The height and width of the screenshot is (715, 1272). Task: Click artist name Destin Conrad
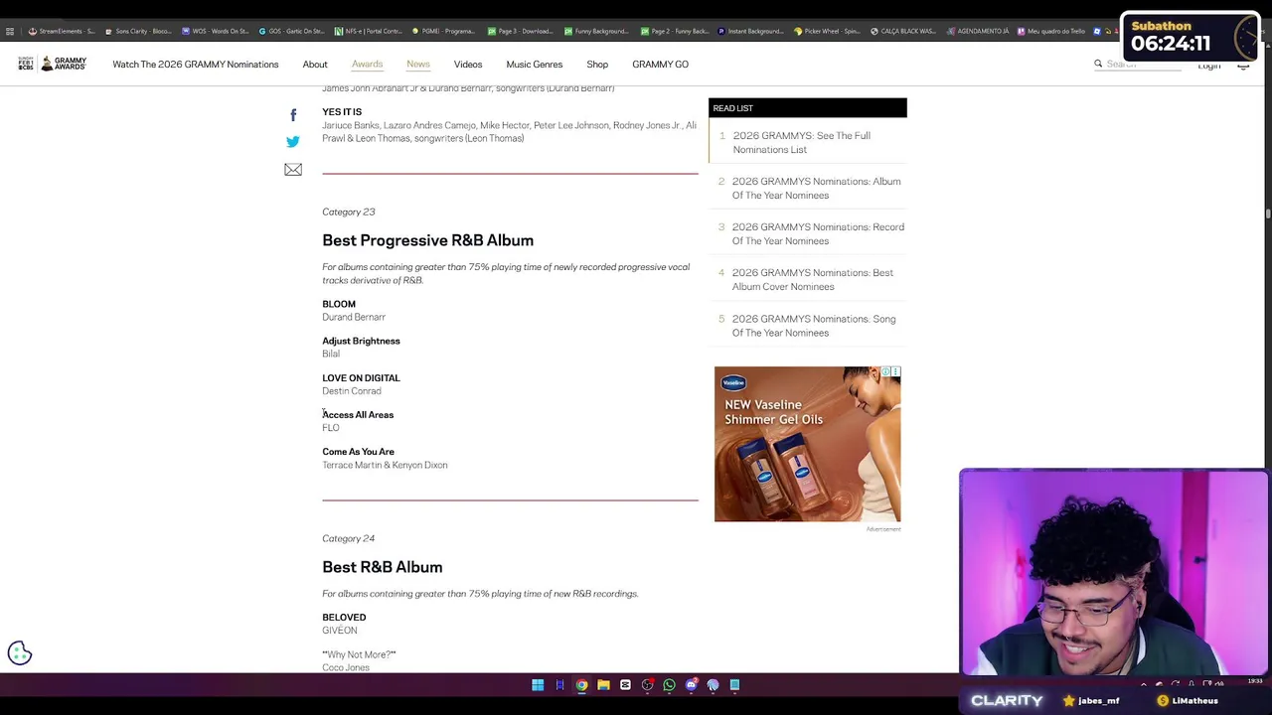point(351,390)
